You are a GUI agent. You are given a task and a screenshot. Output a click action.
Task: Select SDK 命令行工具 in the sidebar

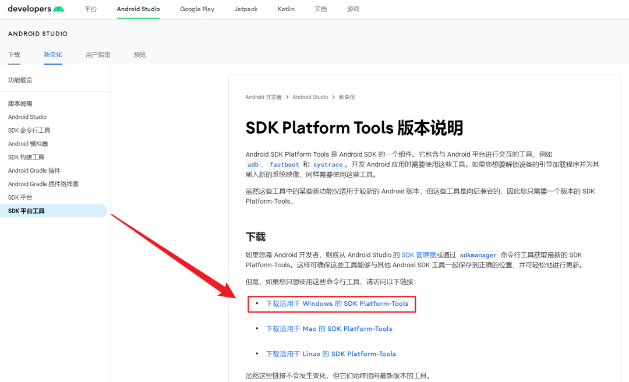point(29,130)
